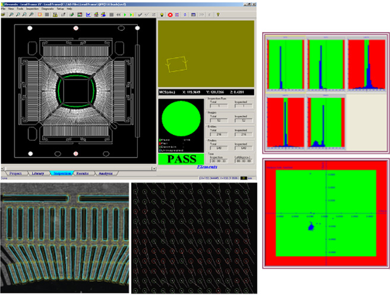Click the Images Total value field

pos(219,120)
